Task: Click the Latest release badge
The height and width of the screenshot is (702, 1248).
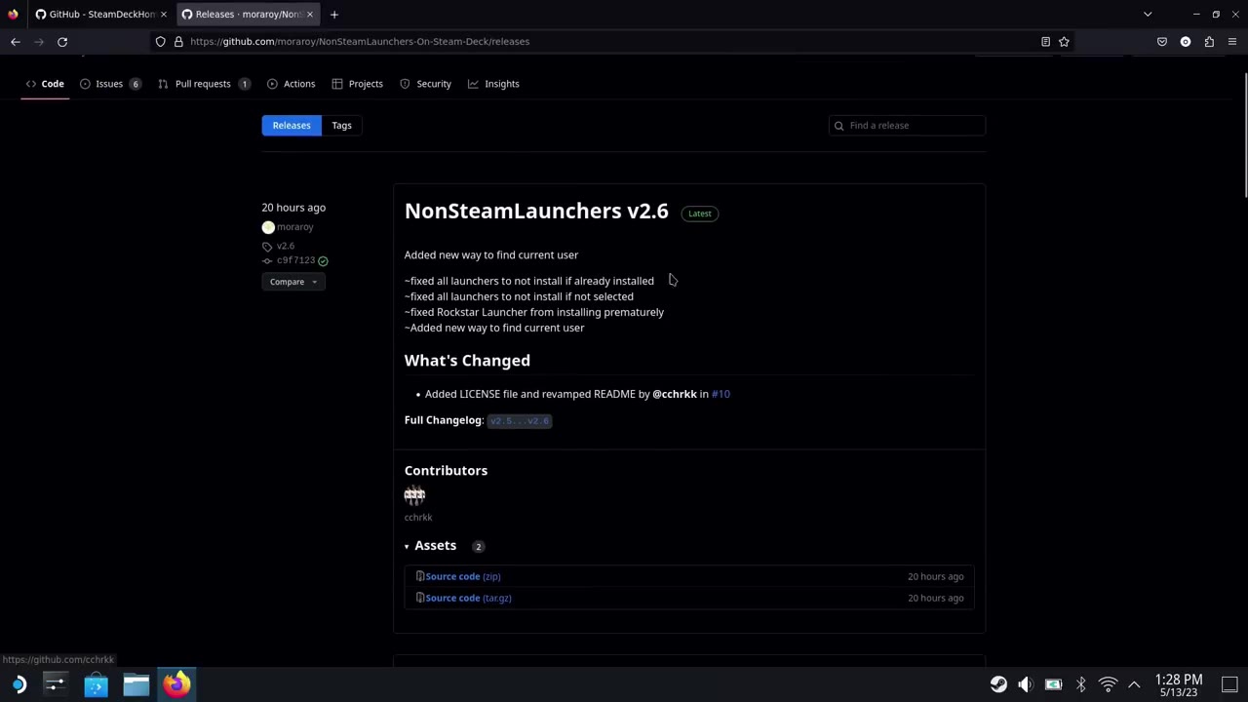Action: click(x=700, y=214)
